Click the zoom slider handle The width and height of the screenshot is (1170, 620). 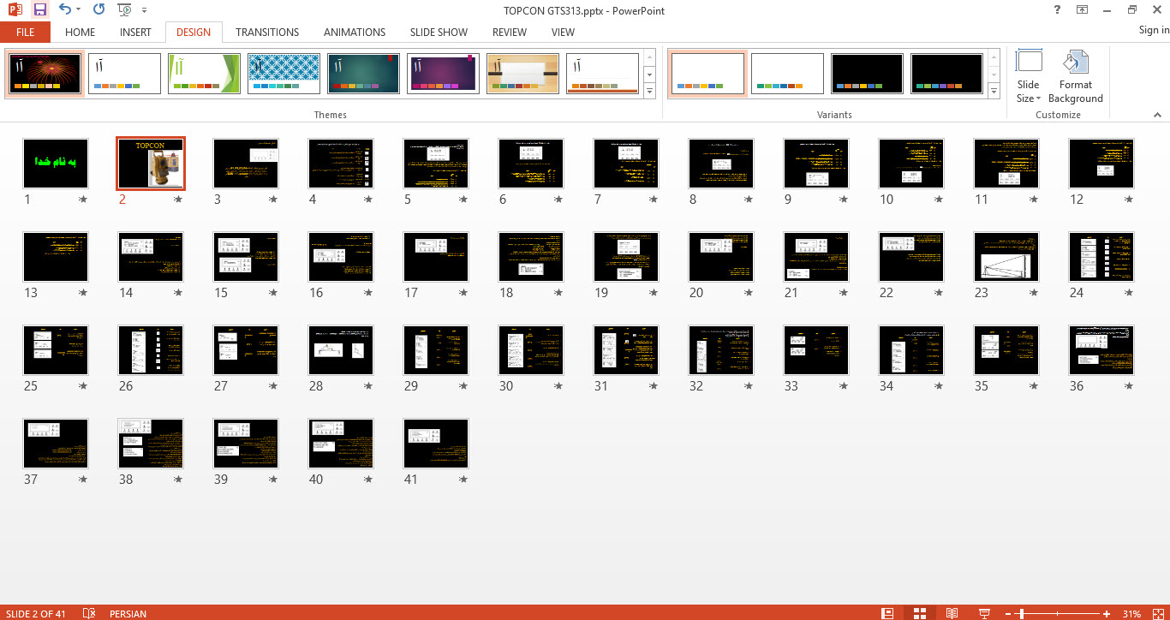pos(1022,613)
